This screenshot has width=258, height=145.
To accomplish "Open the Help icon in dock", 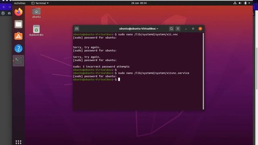I will (19, 48).
